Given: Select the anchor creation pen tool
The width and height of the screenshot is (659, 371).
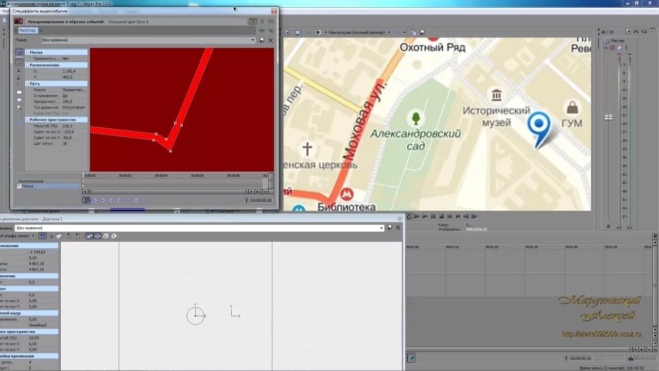Looking at the screenshot, I should (19, 70).
